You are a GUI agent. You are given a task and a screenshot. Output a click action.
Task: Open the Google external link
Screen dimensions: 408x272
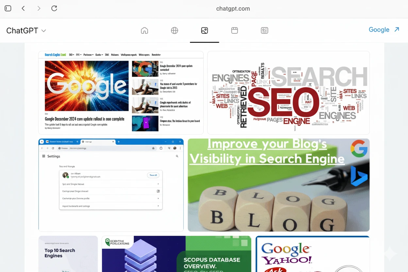[379, 30]
